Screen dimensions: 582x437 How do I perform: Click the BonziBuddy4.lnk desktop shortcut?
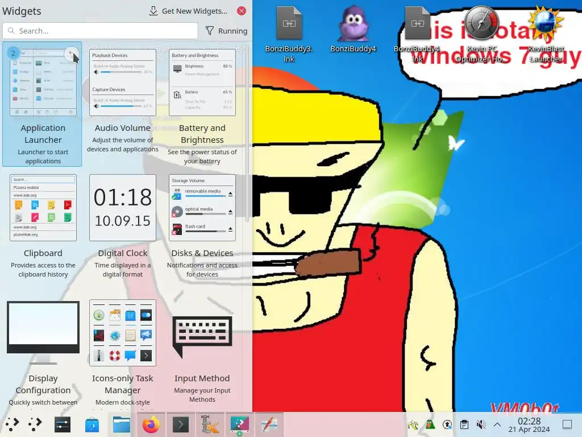click(x=417, y=34)
